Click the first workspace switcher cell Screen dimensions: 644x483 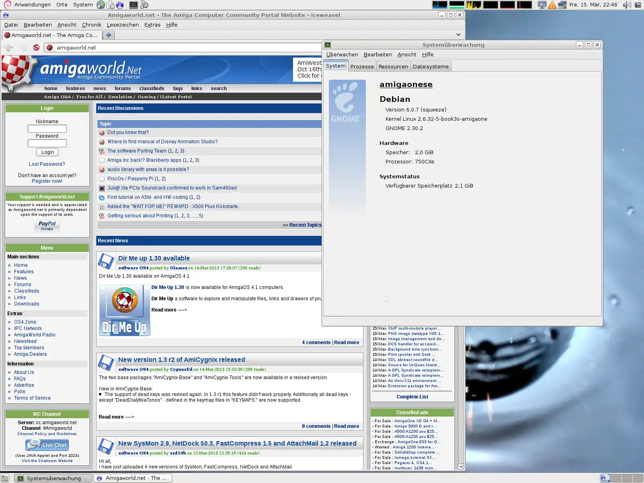coord(605,478)
